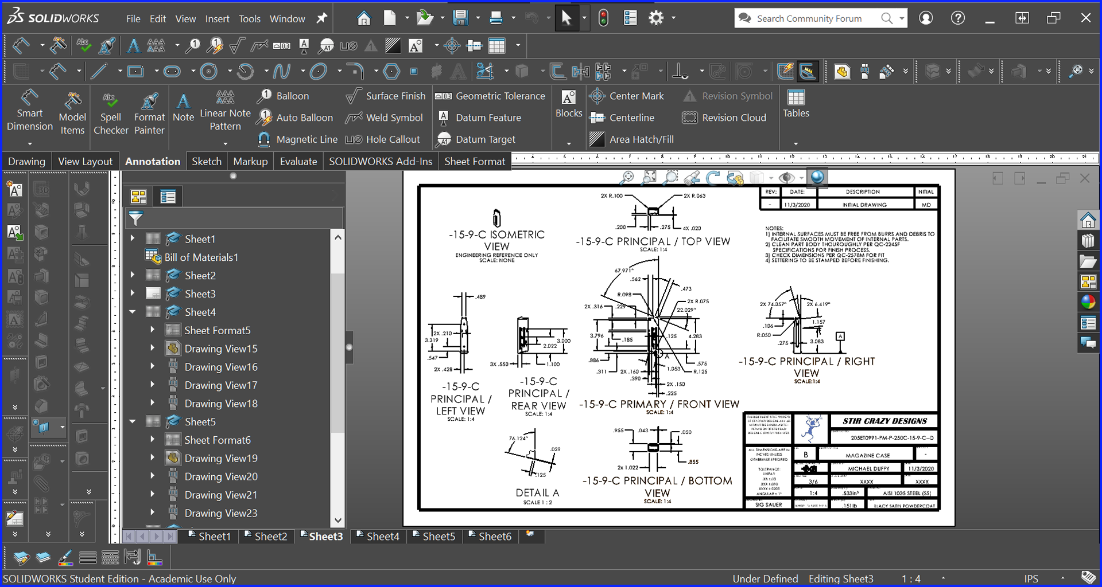Expand Drawing View19 in the tree
The image size is (1102, 587).
[152, 457]
